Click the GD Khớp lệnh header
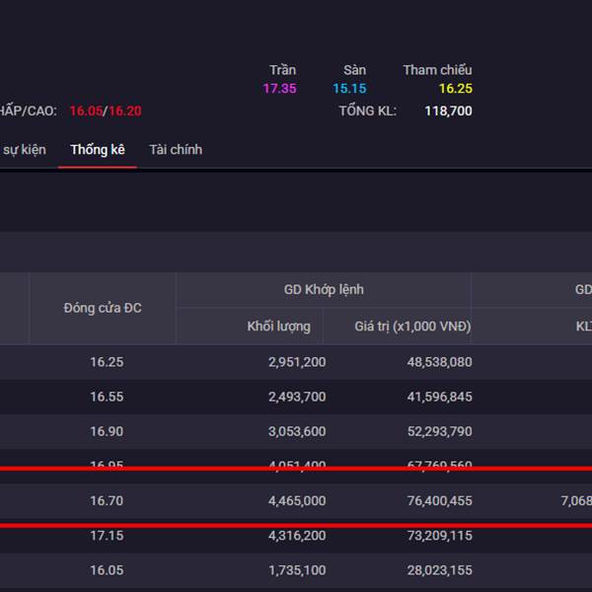 pos(323,289)
